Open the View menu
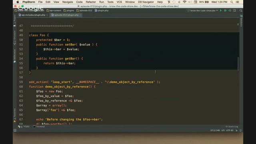256x144 pixels. pos(56,2)
